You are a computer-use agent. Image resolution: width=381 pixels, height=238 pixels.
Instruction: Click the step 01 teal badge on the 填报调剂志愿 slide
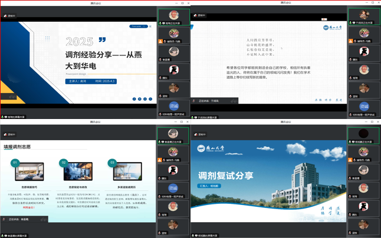[x=15, y=163]
